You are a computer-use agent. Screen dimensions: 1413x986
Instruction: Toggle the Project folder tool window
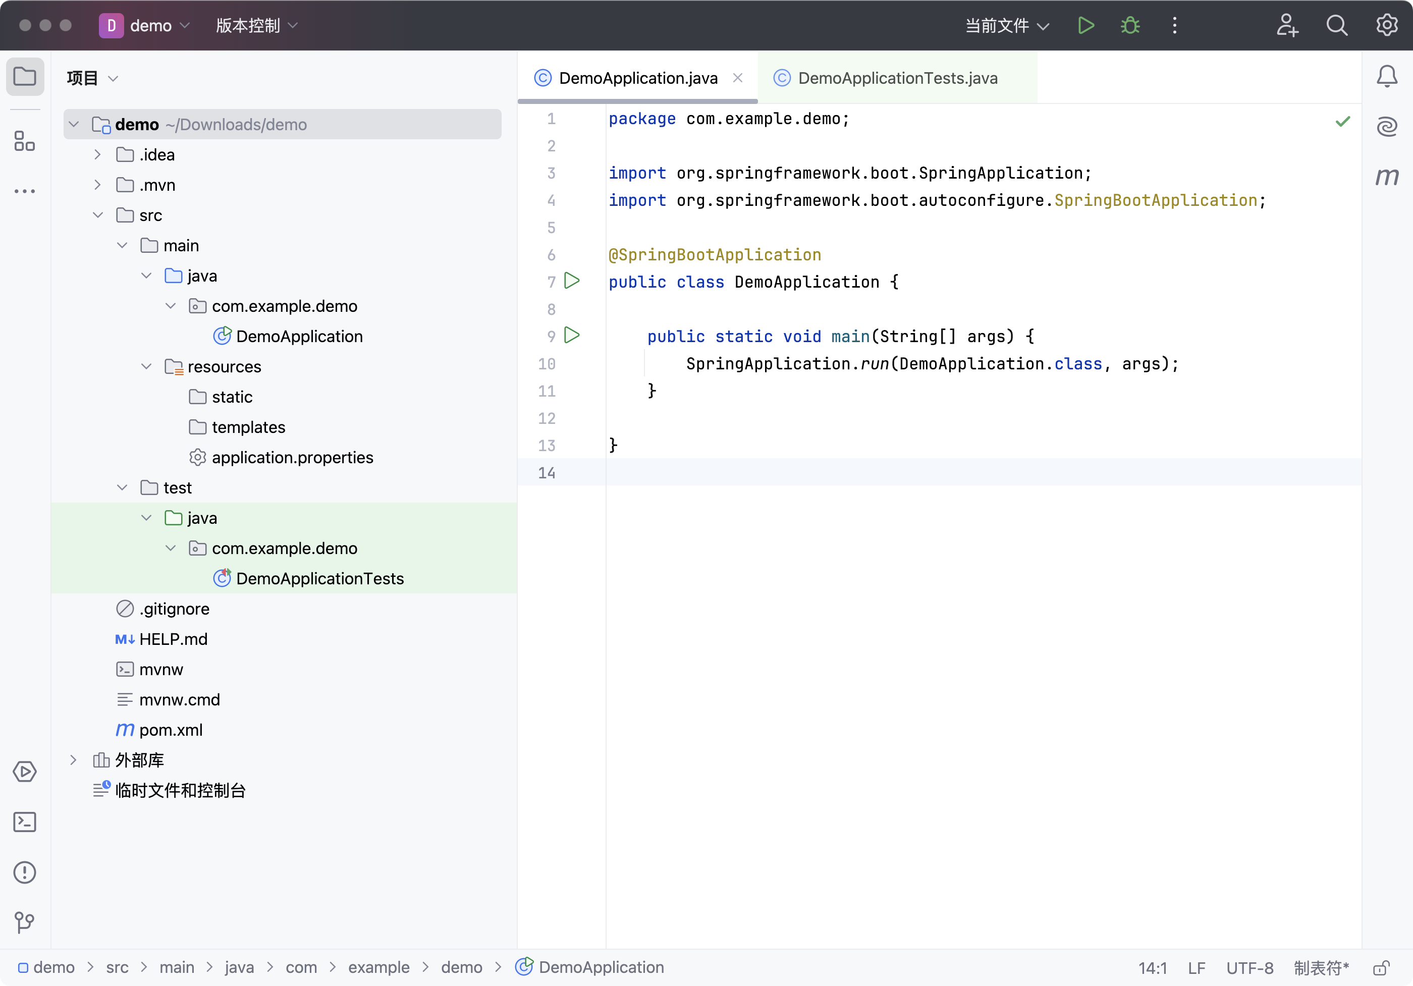tap(25, 76)
